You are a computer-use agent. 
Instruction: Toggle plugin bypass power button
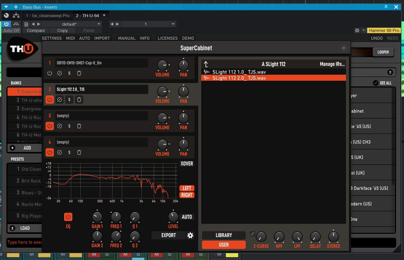pos(6,24)
